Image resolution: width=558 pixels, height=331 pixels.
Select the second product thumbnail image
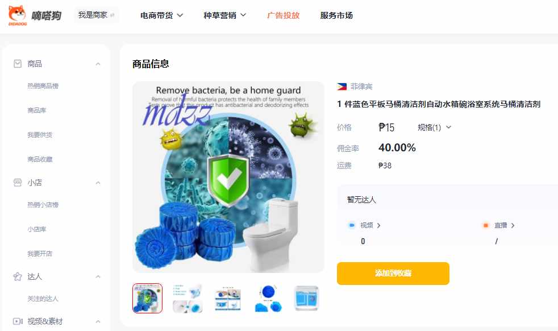tap(188, 298)
